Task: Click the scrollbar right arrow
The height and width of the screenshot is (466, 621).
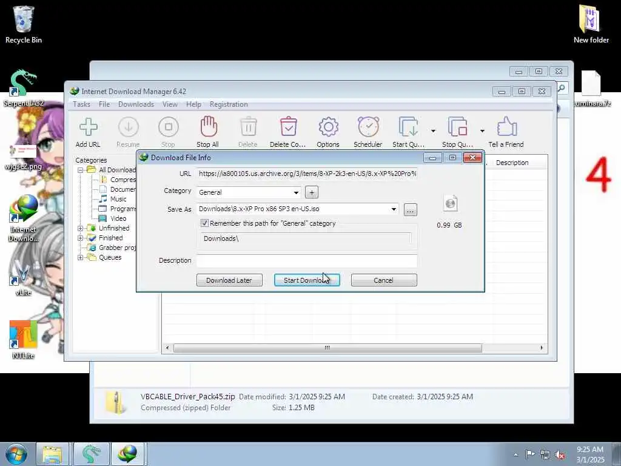Action: [542, 348]
